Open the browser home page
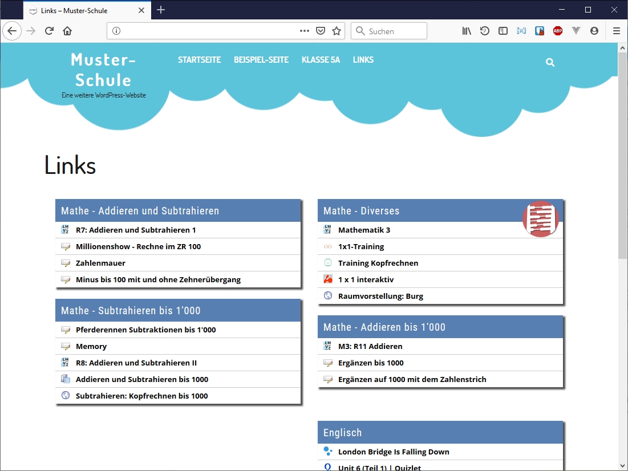Screen dimensions: 628x471 (x=67, y=31)
